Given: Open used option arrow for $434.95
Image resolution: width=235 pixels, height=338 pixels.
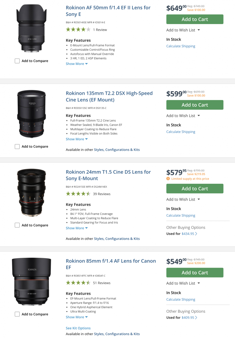Looking at the screenshot, I should [x=196, y=234].
